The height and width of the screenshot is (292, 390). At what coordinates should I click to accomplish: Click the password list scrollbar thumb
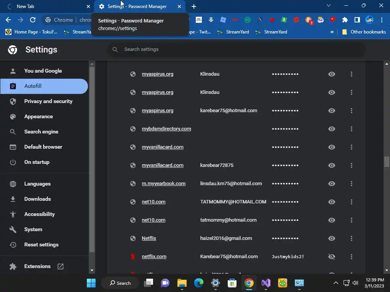pyautogui.click(x=387, y=162)
